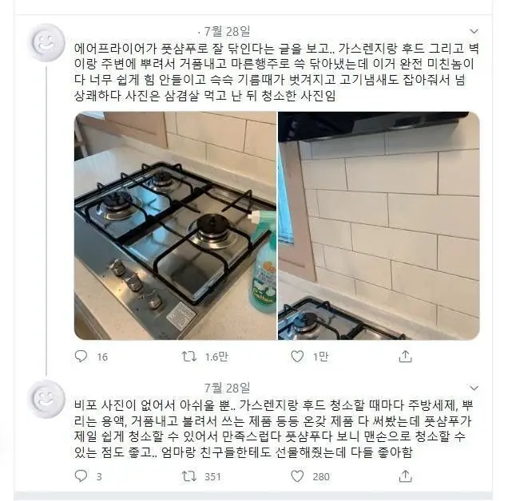The width and height of the screenshot is (516, 501).
Task: Share the second tweet via upload icon
Action: coord(406,476)
